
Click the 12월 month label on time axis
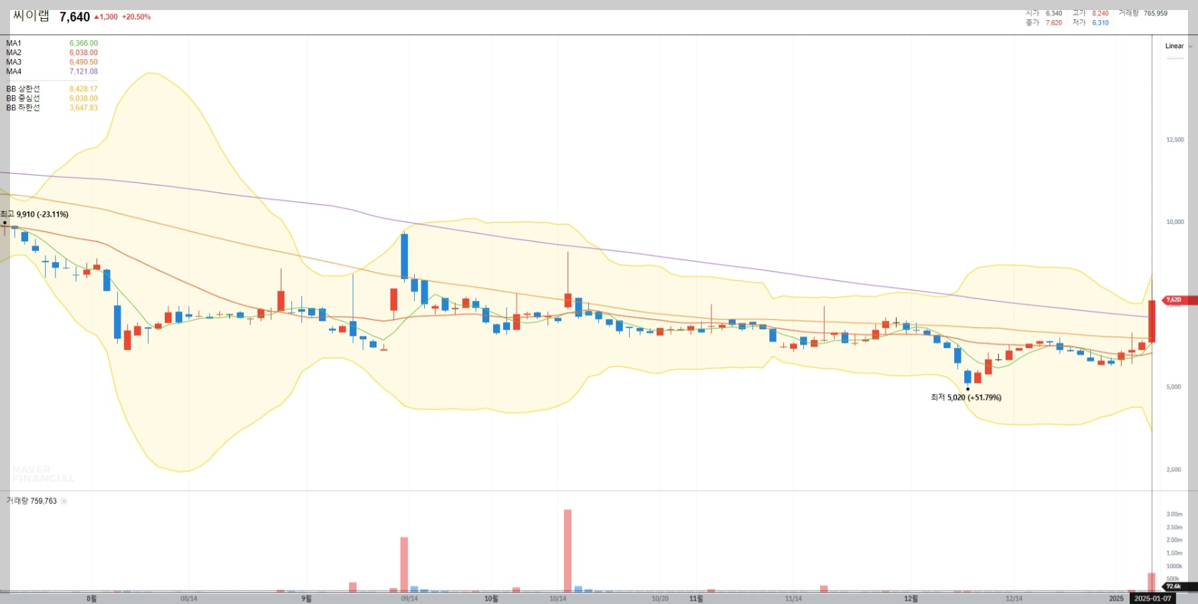pos(911,599)
